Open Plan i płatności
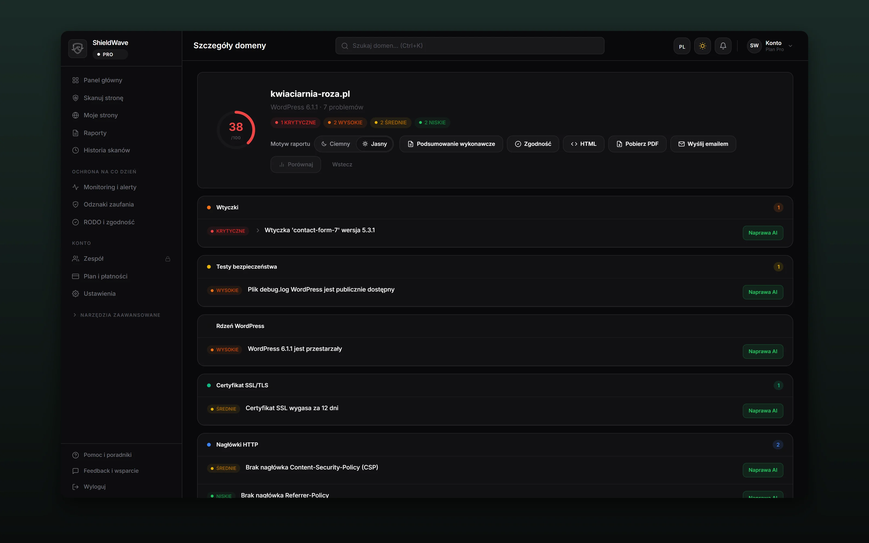Viewport: 869px width, 543px height. pos(121,276)
